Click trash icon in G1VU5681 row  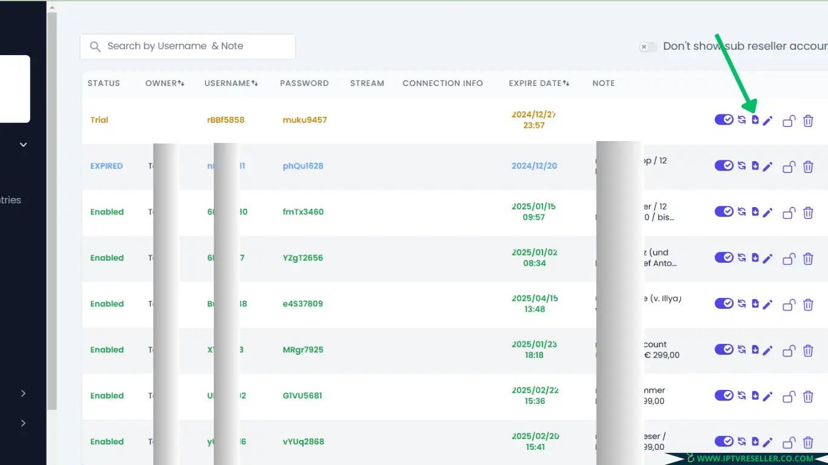coord(808,397)
